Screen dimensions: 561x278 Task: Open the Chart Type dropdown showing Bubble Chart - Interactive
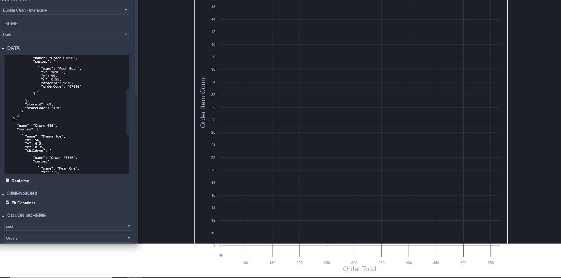tap(65, 10)
